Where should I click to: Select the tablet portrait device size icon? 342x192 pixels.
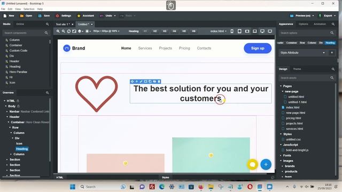[239, 31]
